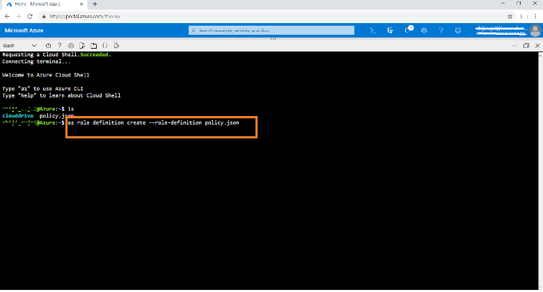Restart Cloud Shell with the power icon

pyautogui.click(x=49, y=45)
